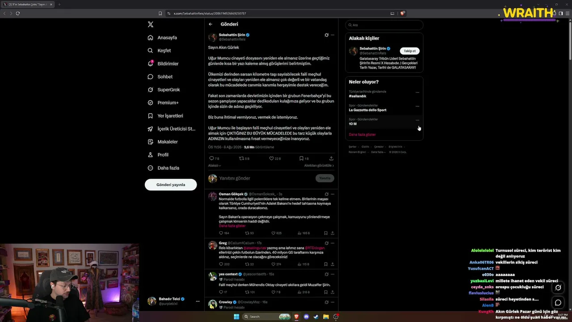The width and height of the screenshot is (572, 322).
Task: Open Discord from the taskbar
Action: pos(306,317)
